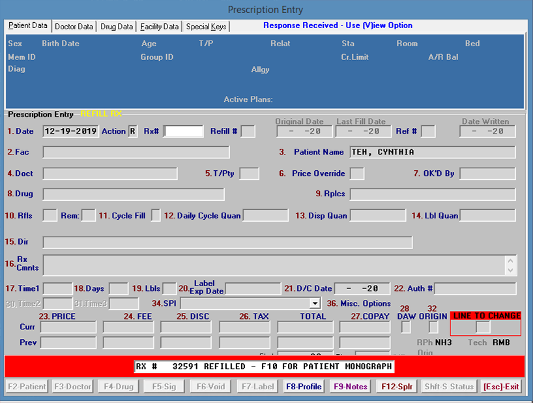533x403 pixels.
Task: Expand the SPI dropdown
Action: point(315,303)
